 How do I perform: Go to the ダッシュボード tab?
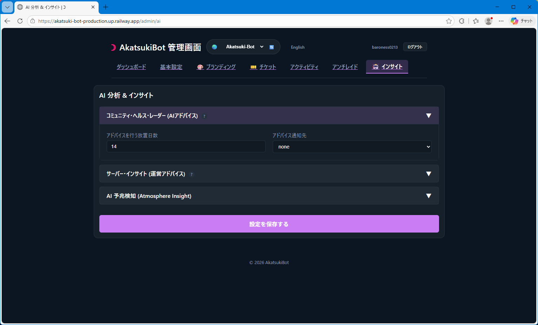(x=131, y=67)
